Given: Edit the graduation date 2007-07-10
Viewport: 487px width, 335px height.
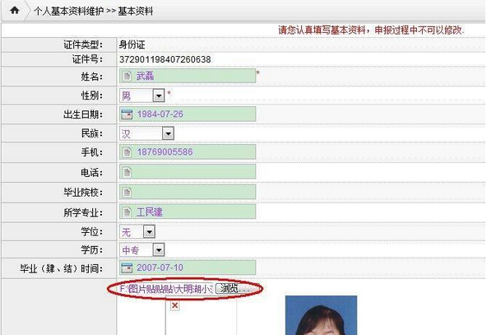Looking at the screenshot, I should click(188, 268).
